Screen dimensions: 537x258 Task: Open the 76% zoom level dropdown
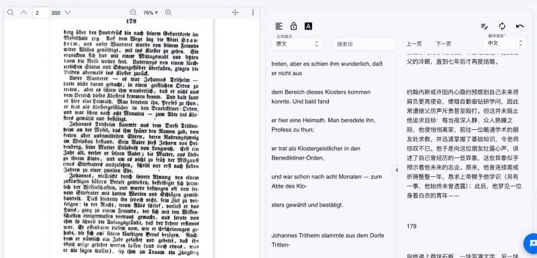(150, 13)
